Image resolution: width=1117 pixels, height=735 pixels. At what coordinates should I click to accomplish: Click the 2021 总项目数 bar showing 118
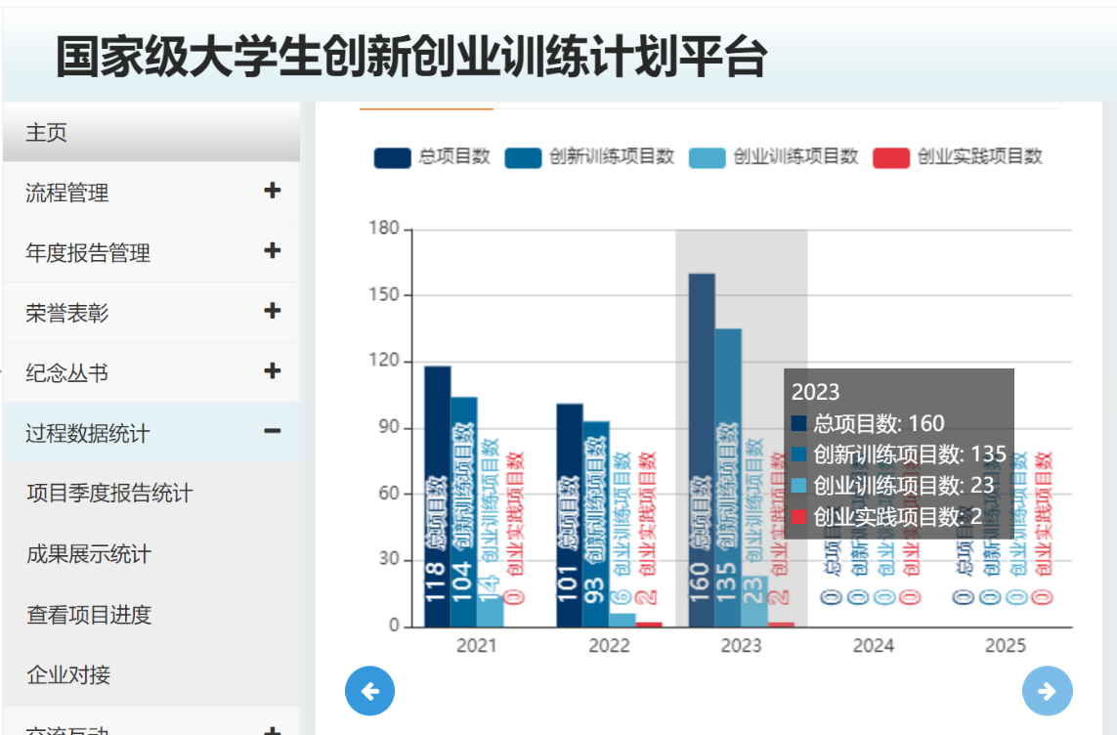(437, 489)
